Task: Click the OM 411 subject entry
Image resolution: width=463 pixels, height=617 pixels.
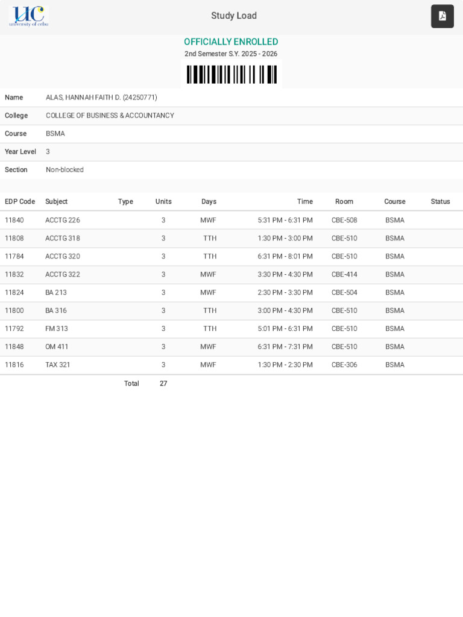Action: 57,347
